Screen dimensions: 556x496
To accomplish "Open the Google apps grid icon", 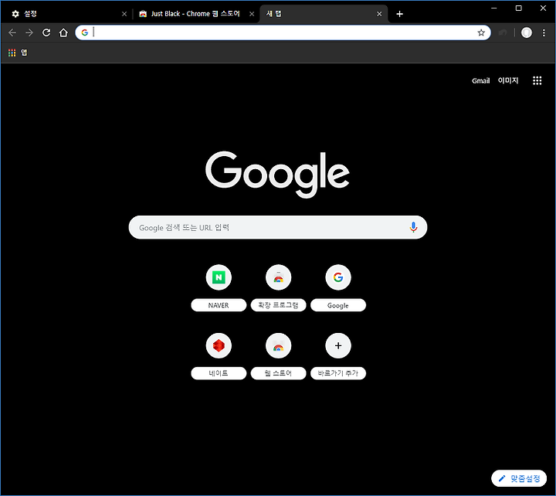I will 537,80.
